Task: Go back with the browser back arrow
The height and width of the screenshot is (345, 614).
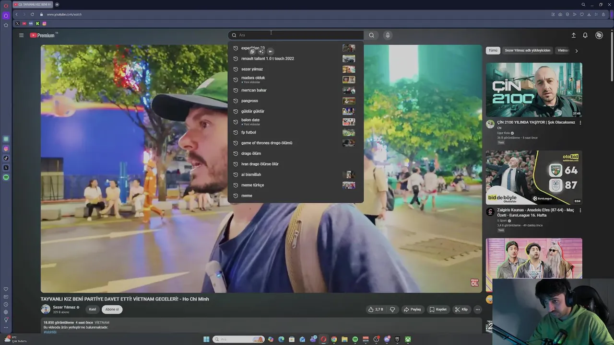Action: point(16,14)
